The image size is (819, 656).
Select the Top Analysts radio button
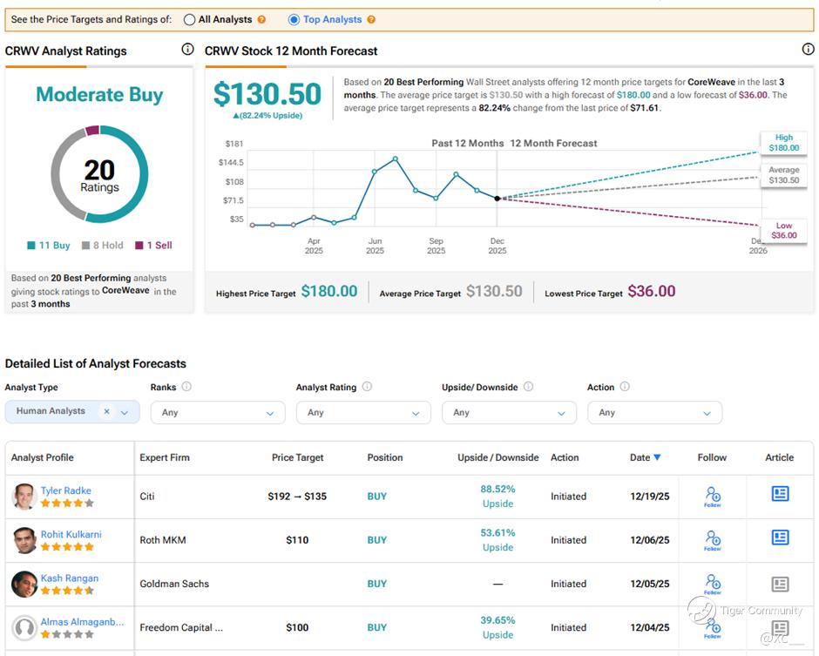tap(293, 19)
